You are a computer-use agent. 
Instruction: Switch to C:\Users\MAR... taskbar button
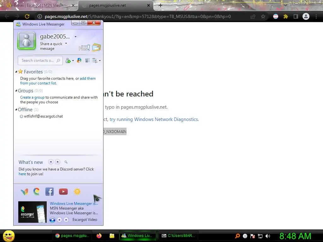(x=179, y=236)
